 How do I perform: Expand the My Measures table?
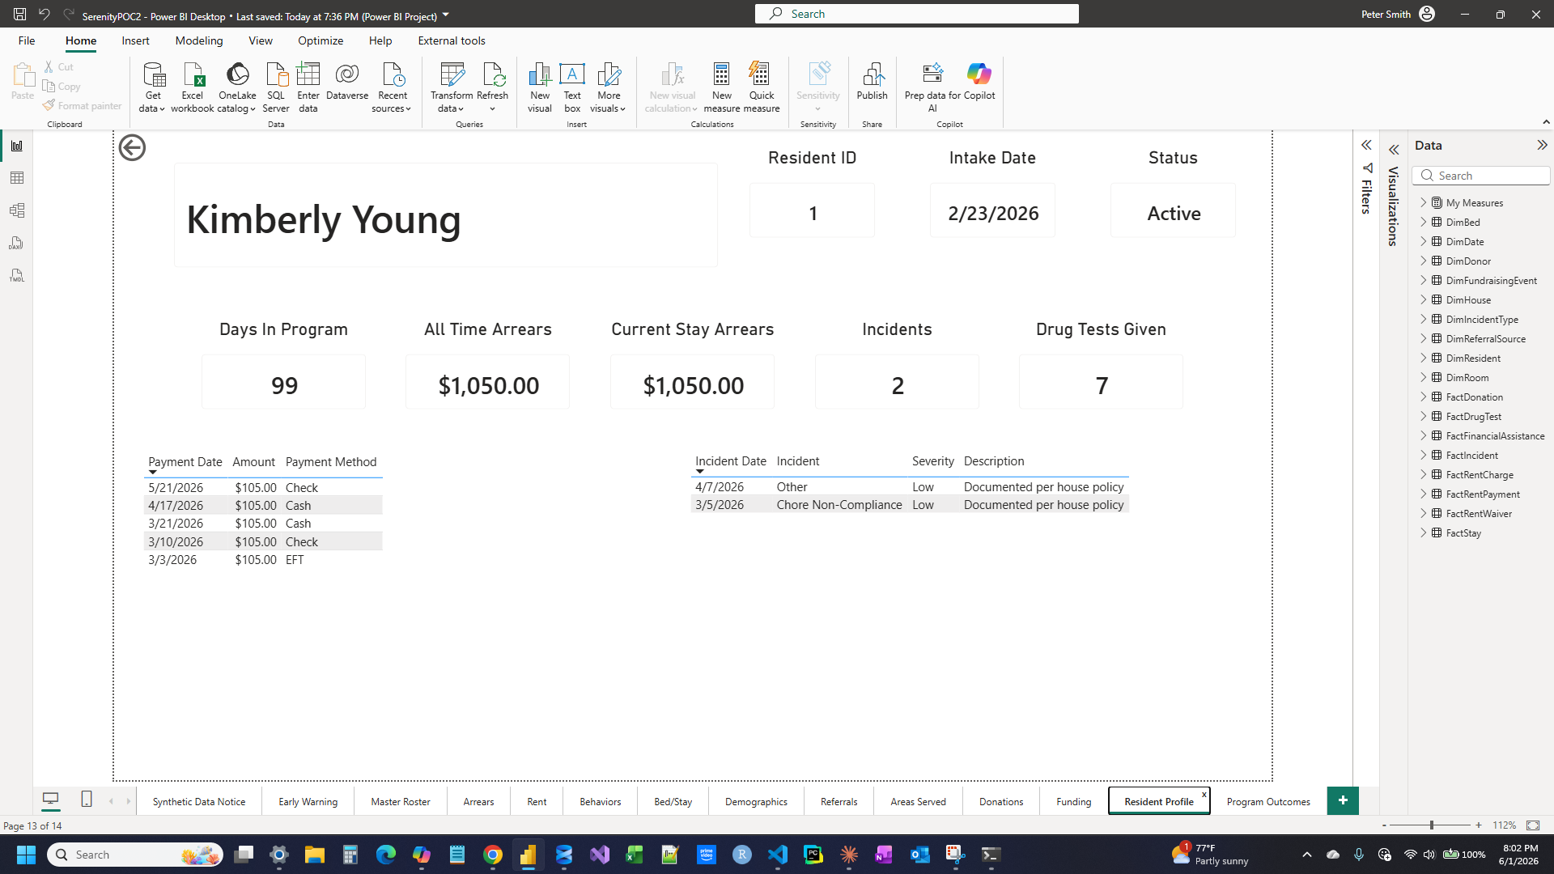[1424, 202]
